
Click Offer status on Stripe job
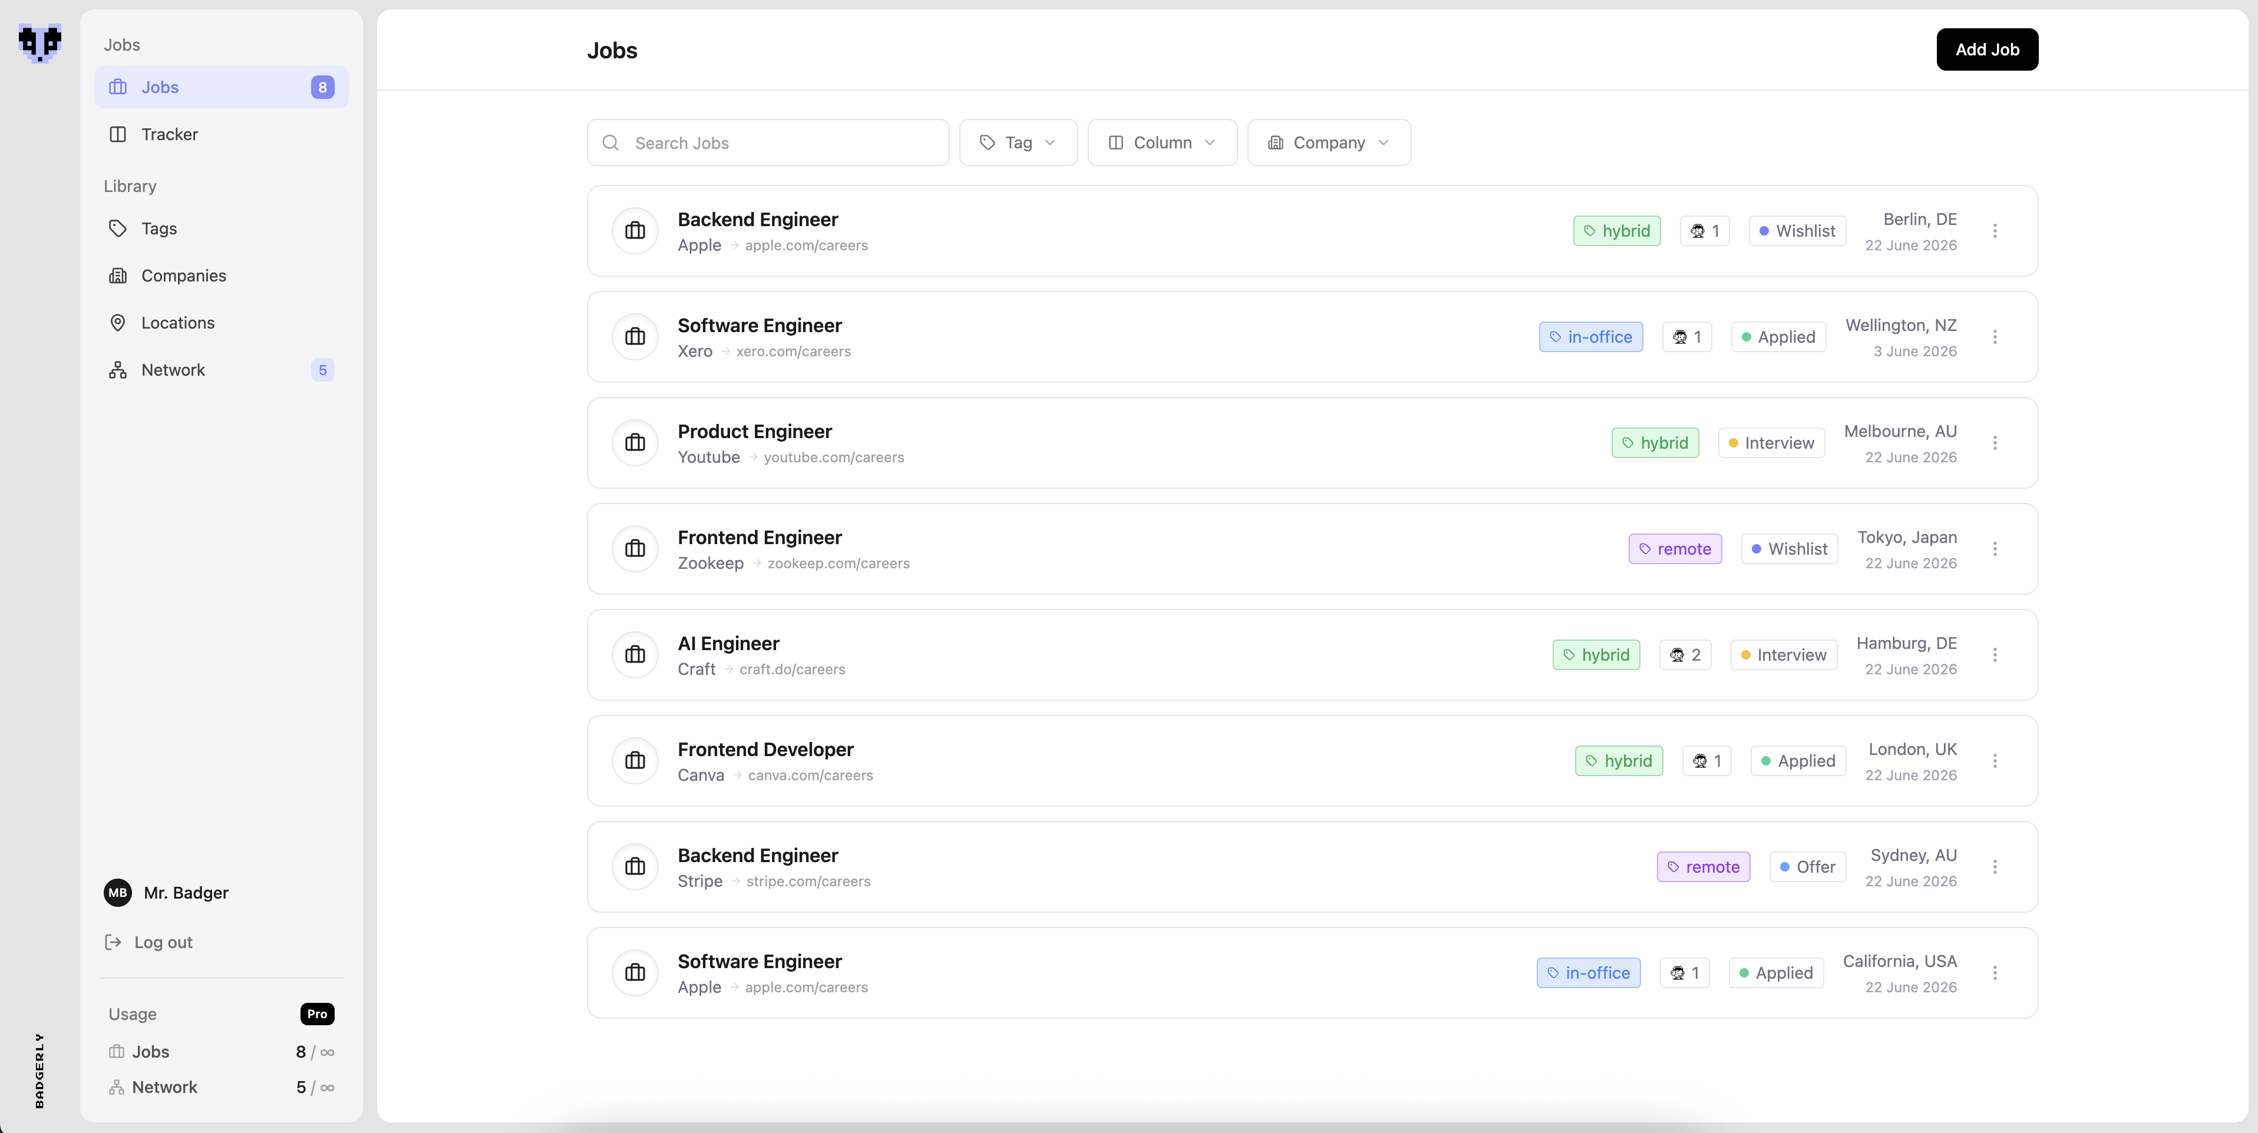coord(1807,867)
